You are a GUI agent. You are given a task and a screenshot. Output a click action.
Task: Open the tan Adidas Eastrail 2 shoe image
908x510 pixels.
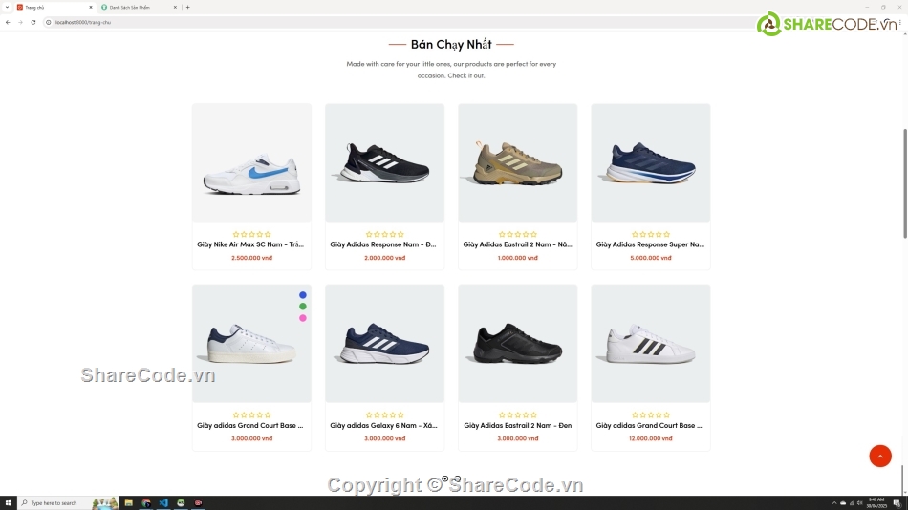pos(518,162)
